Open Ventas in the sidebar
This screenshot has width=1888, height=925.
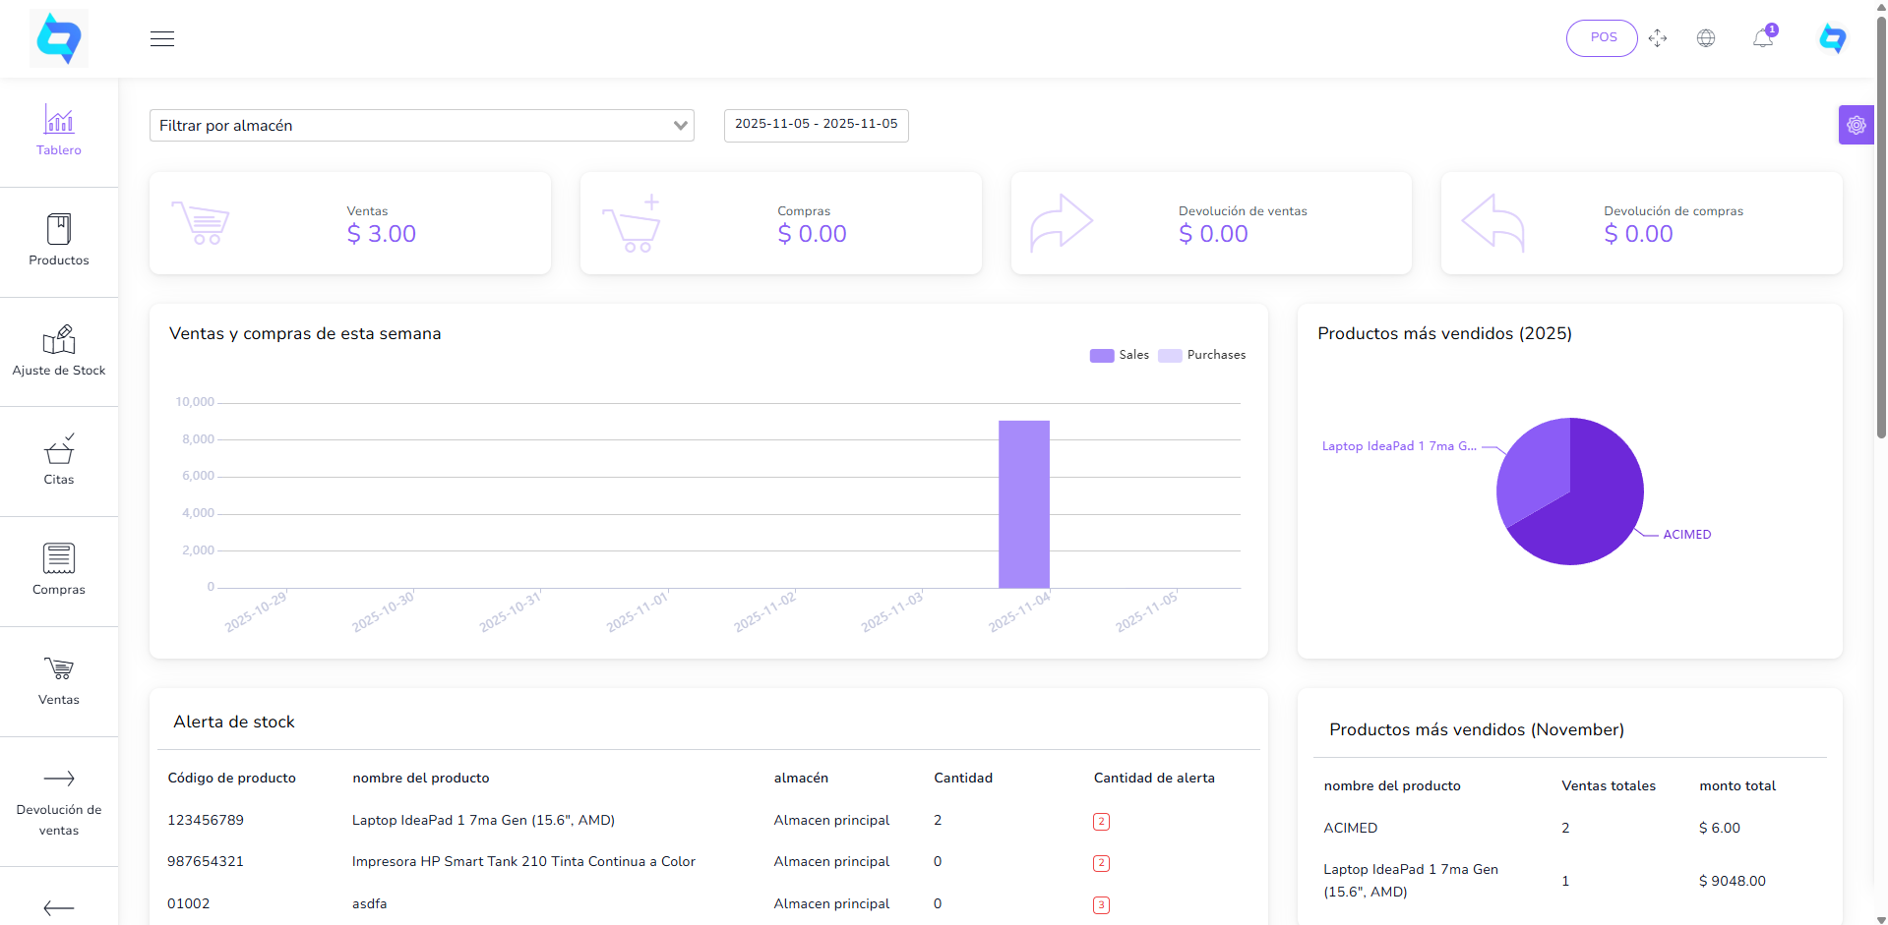(x=59, y=680)
